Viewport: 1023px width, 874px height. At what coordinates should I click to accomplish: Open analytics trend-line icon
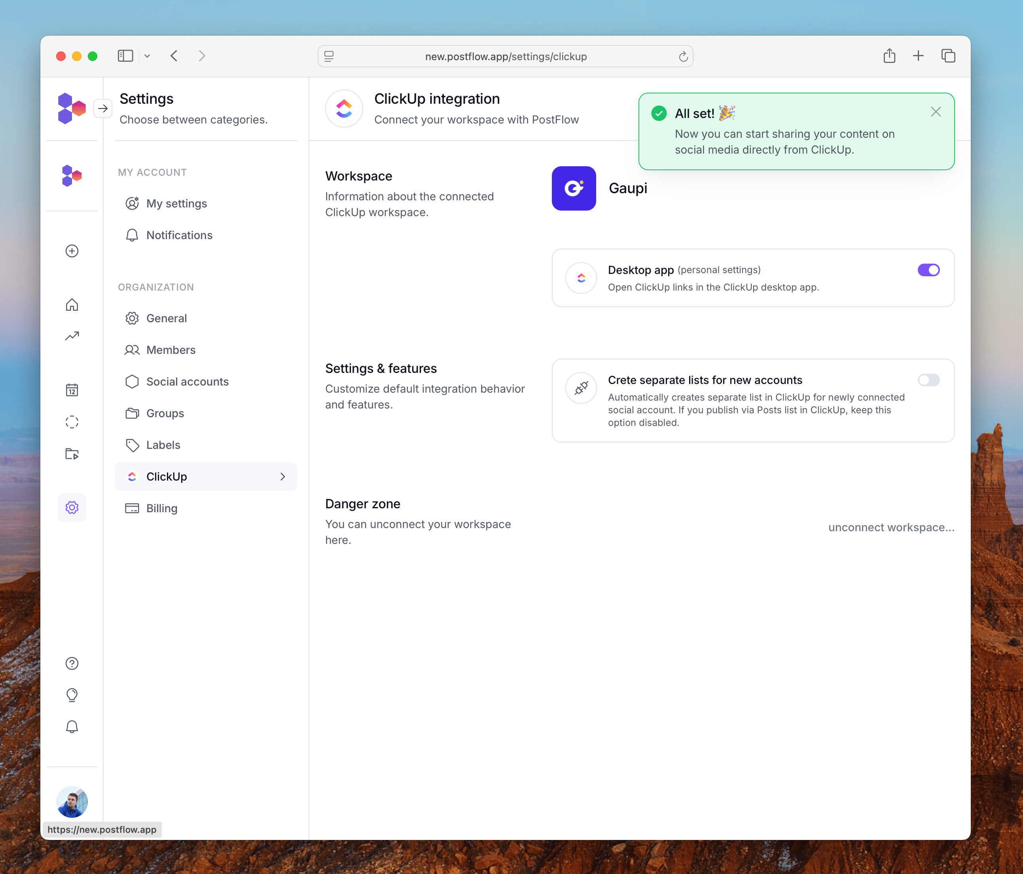[72, 336]
